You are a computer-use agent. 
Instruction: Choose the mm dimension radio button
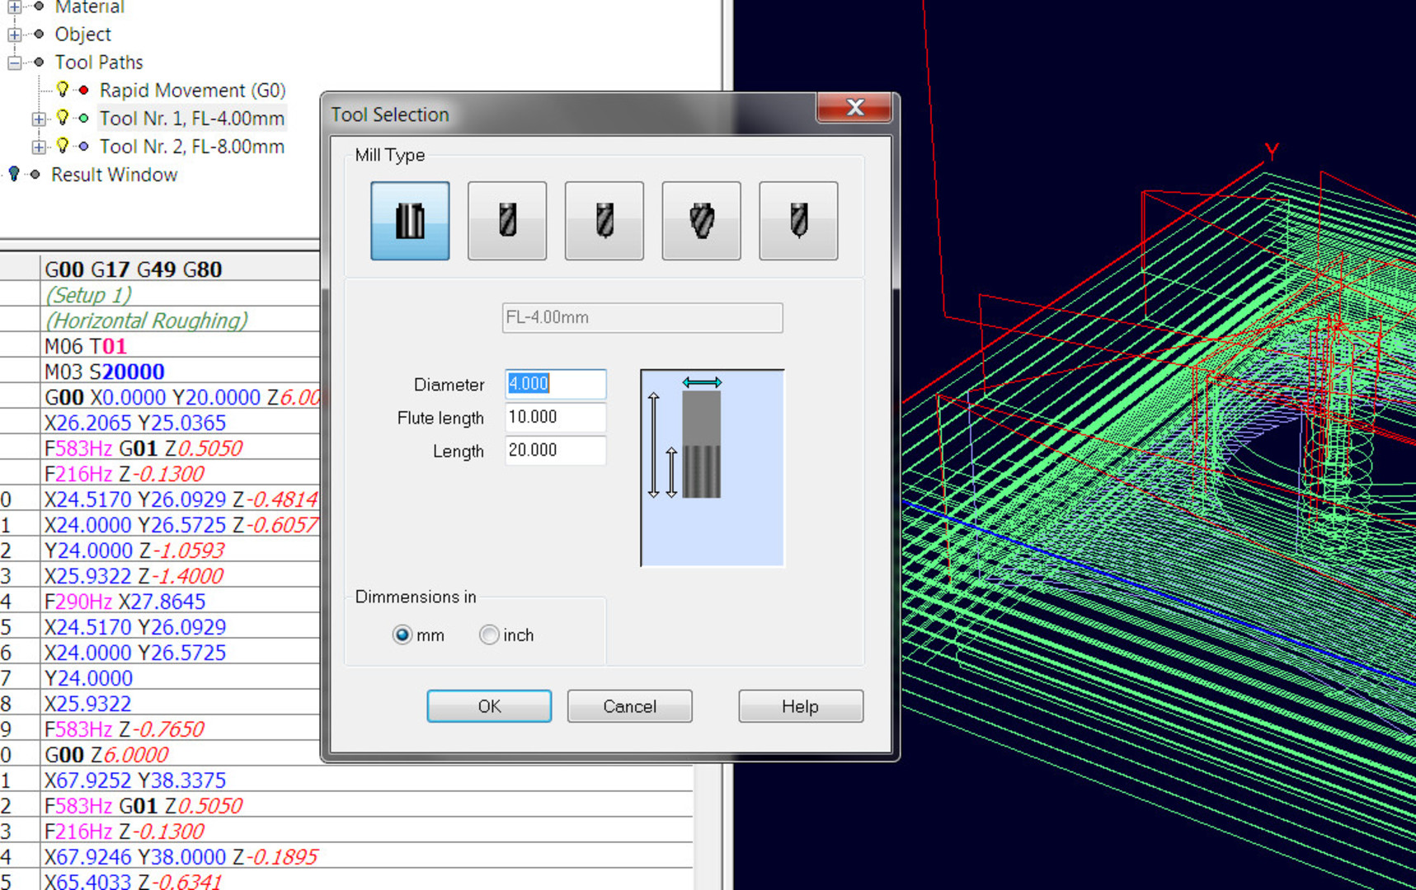point(402,635)
